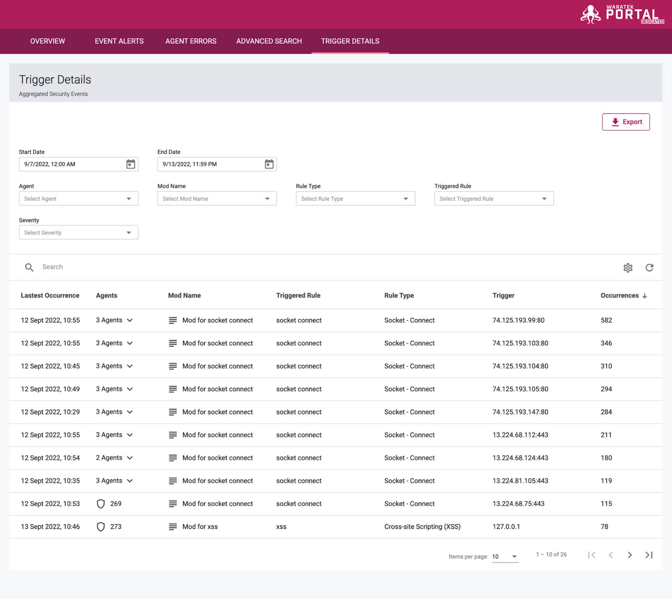The height and width of the screenshot is (599, 672).
Task: Go to first page of results
Action: pos(592,555)
